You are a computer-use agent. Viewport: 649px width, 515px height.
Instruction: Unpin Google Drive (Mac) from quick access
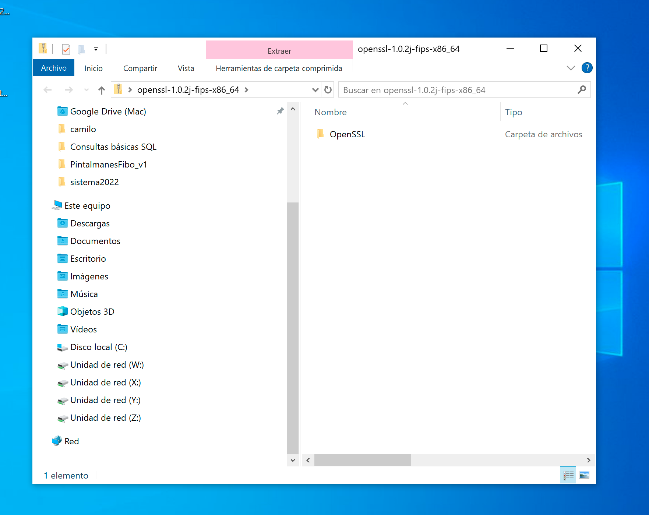[x=280, y=111]
